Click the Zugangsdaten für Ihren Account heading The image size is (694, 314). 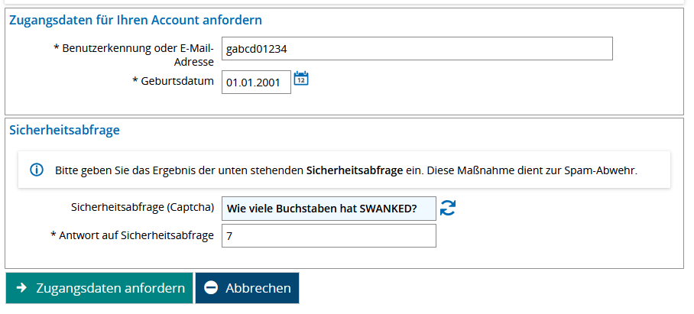coord(135,21)
